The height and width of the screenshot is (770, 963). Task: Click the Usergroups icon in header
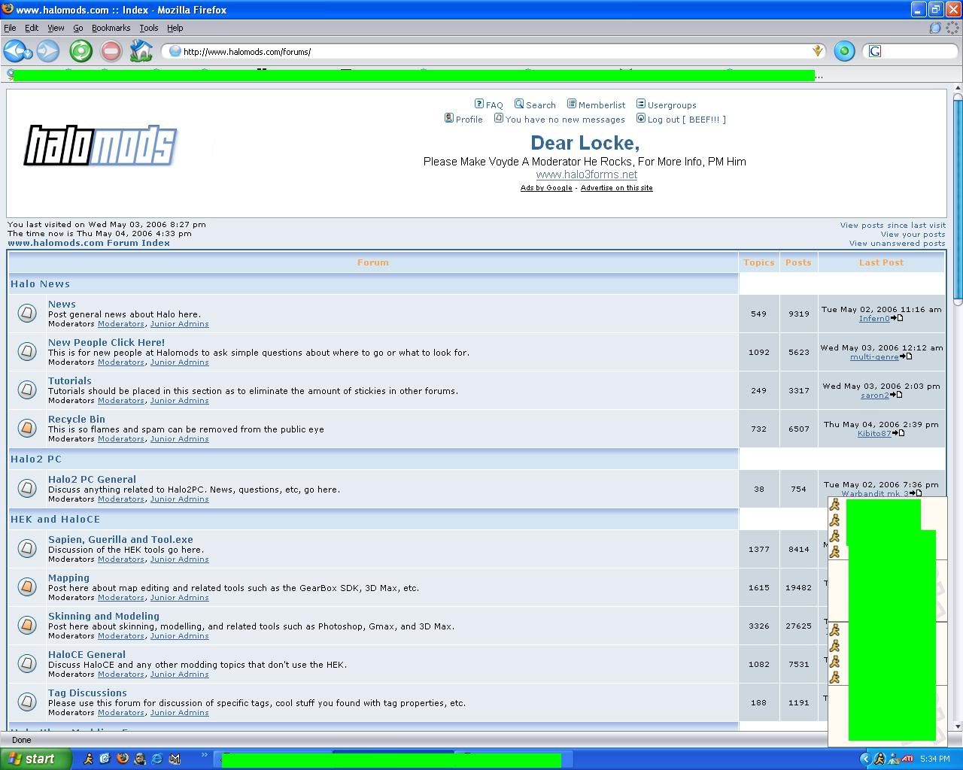(640, 104)
